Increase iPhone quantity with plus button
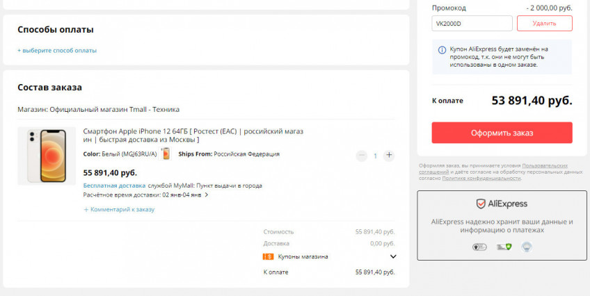The height and width of the screenshot is (296, 590). pos(389,156)
